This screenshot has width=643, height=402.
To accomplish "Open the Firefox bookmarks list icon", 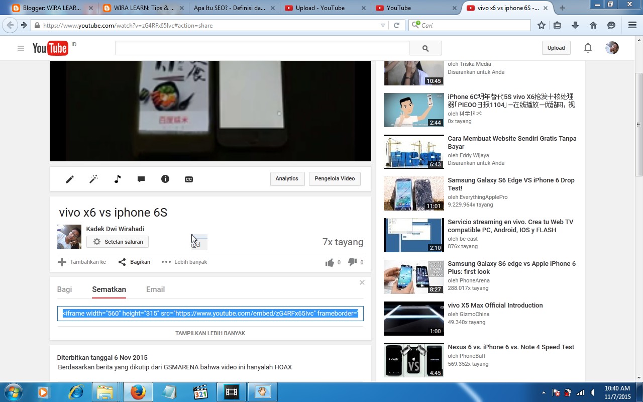I will (x=557, y=25).
